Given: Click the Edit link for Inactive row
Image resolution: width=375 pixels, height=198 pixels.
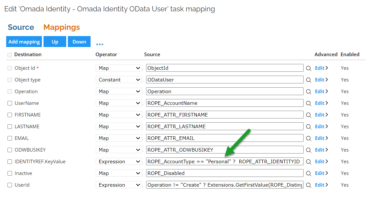Looking at the screenshot, I should click(x=321, y=173).
